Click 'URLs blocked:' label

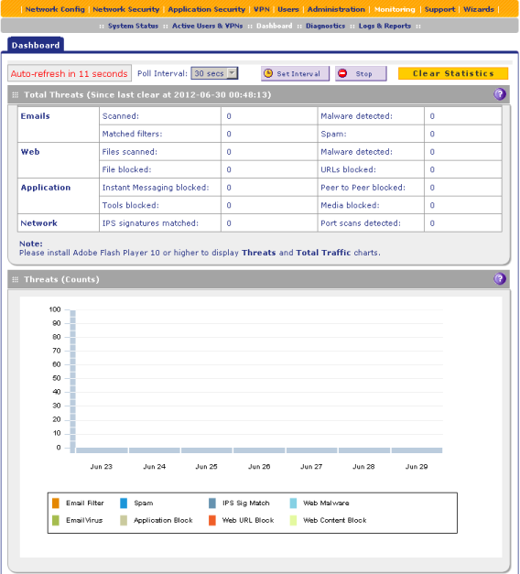[x=348, y=169]
